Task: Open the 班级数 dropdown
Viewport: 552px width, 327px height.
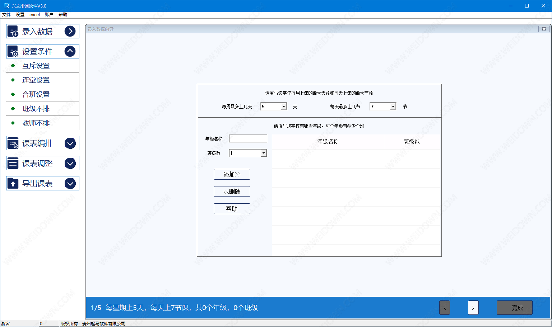Action: (x=264, y=153)
